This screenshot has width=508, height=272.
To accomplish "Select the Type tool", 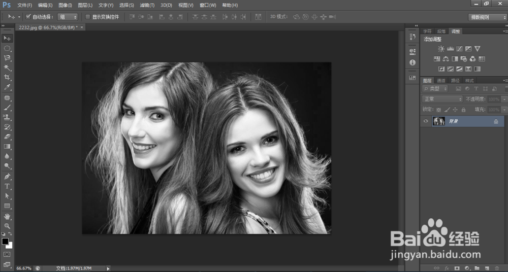I will point(7,186).
